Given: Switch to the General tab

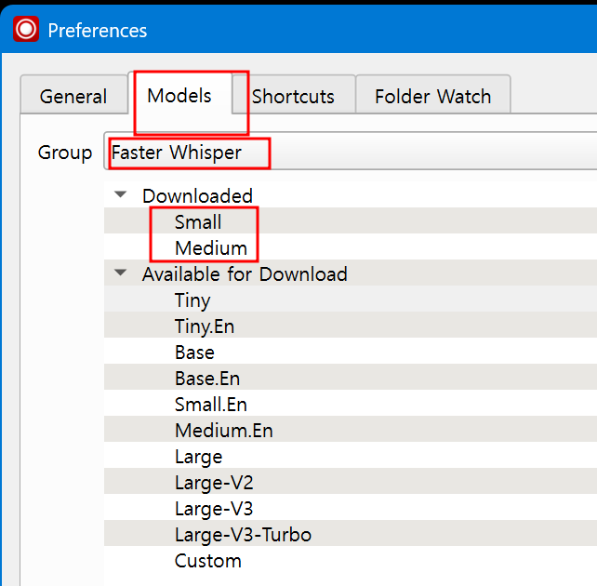Looking at the screenshot, I should pyautogui.click(x=73, y=95).
